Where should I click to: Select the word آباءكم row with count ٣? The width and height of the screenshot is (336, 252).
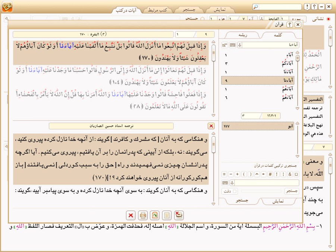pyautogui.click(x=258, y=63)
